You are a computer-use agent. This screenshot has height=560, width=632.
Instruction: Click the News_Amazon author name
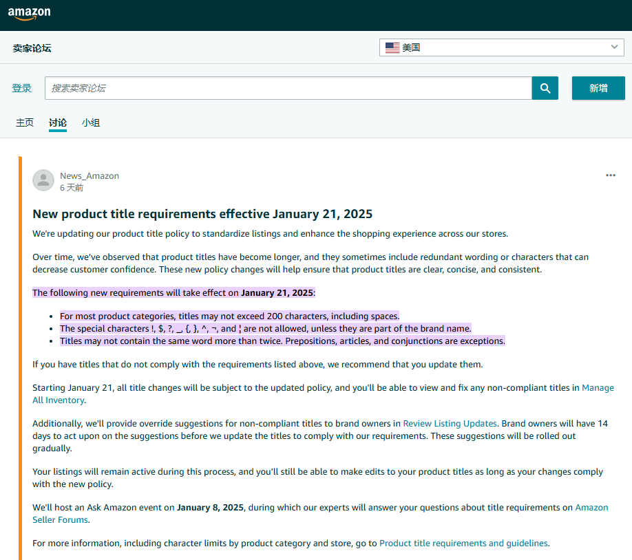89,175
